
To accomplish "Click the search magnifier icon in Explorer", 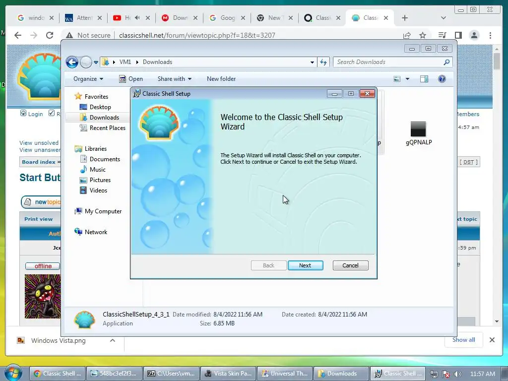I will pos(447,62).
